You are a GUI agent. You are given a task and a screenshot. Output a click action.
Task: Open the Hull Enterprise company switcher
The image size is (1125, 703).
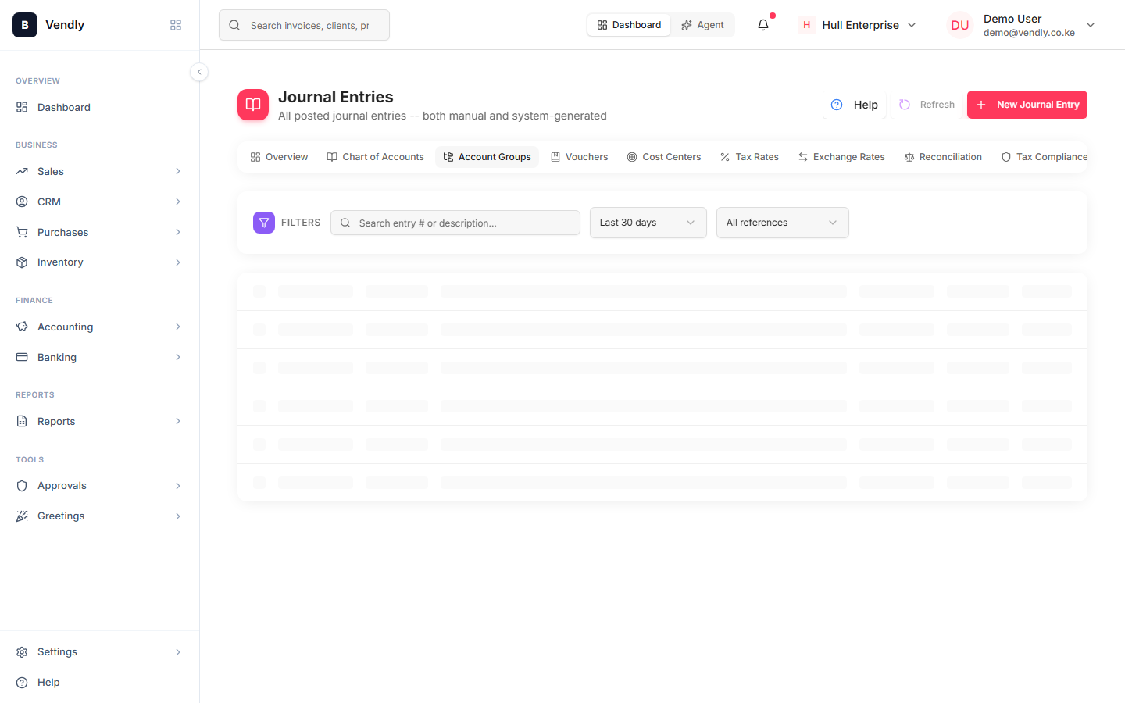858,25
